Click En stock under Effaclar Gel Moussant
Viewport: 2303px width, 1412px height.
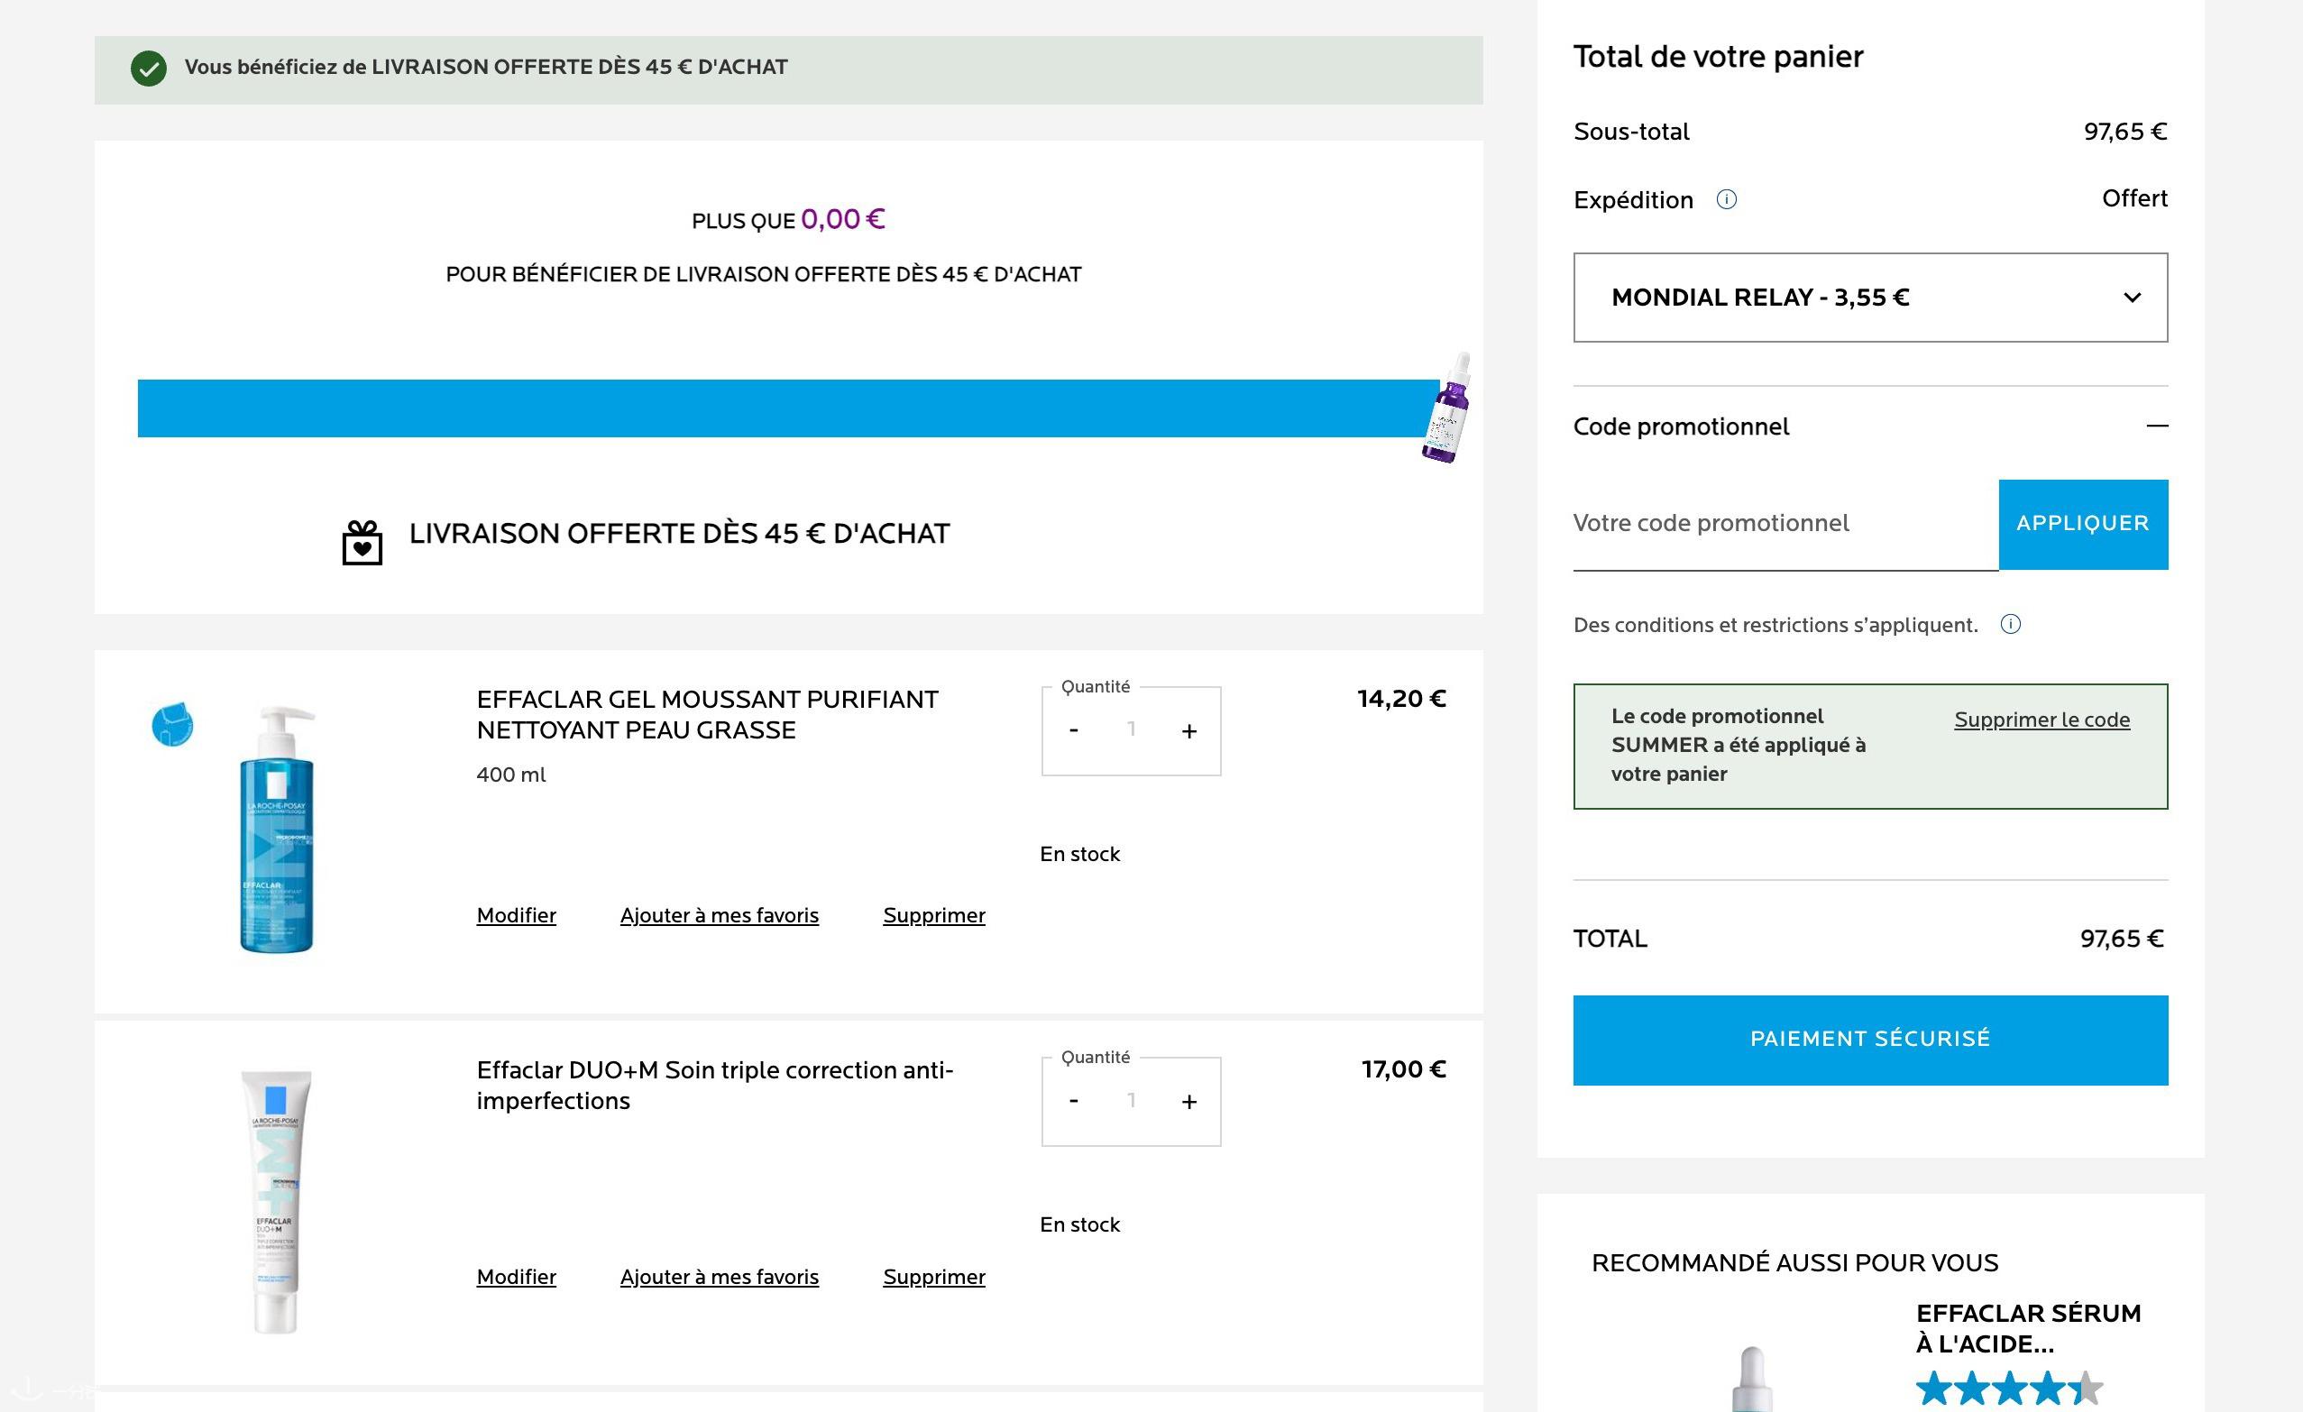[x=1079, y=854]
